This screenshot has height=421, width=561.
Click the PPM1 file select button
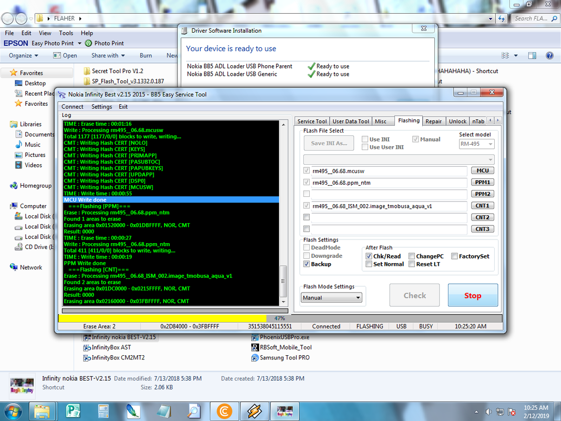coord(482,182)
